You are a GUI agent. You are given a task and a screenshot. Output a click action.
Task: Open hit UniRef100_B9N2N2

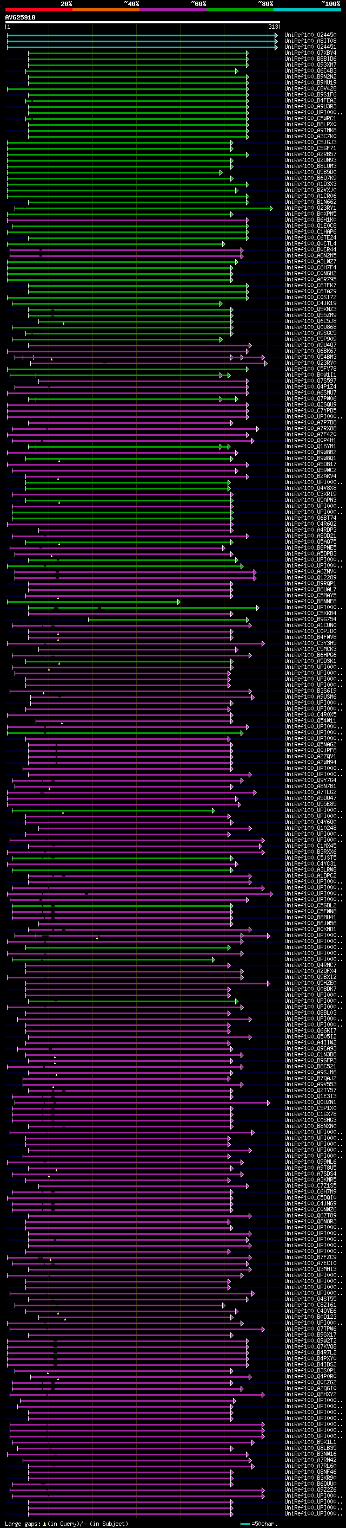point(310,76)
